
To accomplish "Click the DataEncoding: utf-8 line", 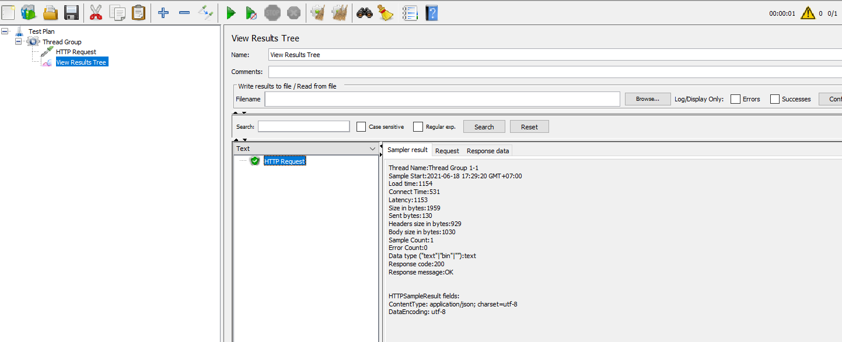I will [x=417, y=312].
